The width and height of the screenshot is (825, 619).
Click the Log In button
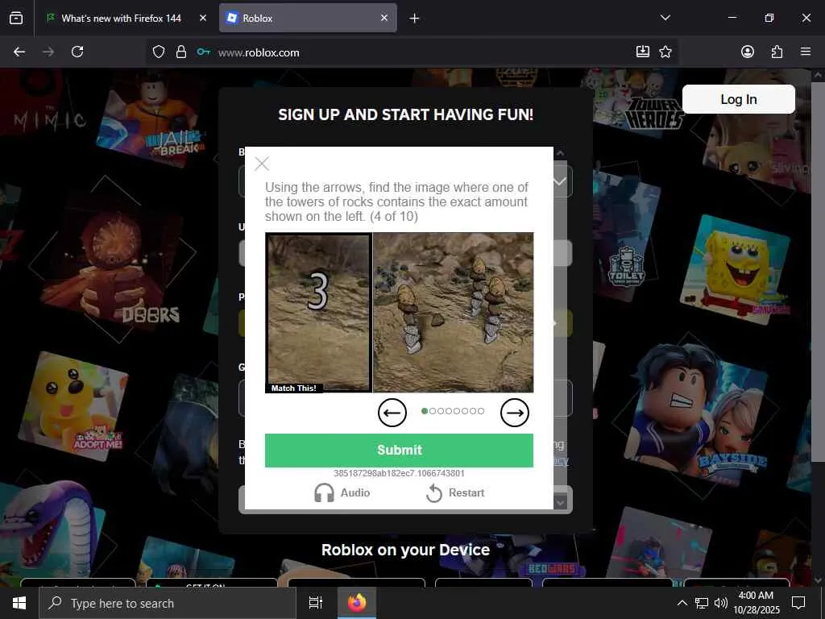click(739, 99)
